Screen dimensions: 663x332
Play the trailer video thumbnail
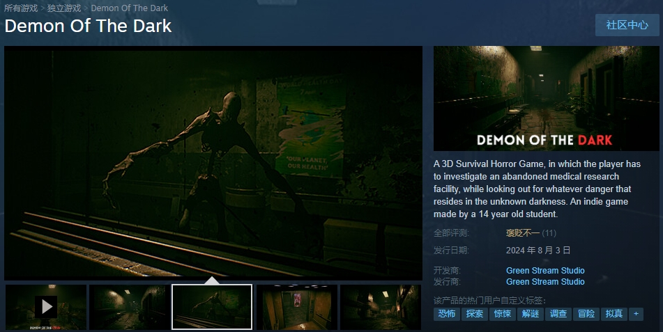tap(46, 307)
